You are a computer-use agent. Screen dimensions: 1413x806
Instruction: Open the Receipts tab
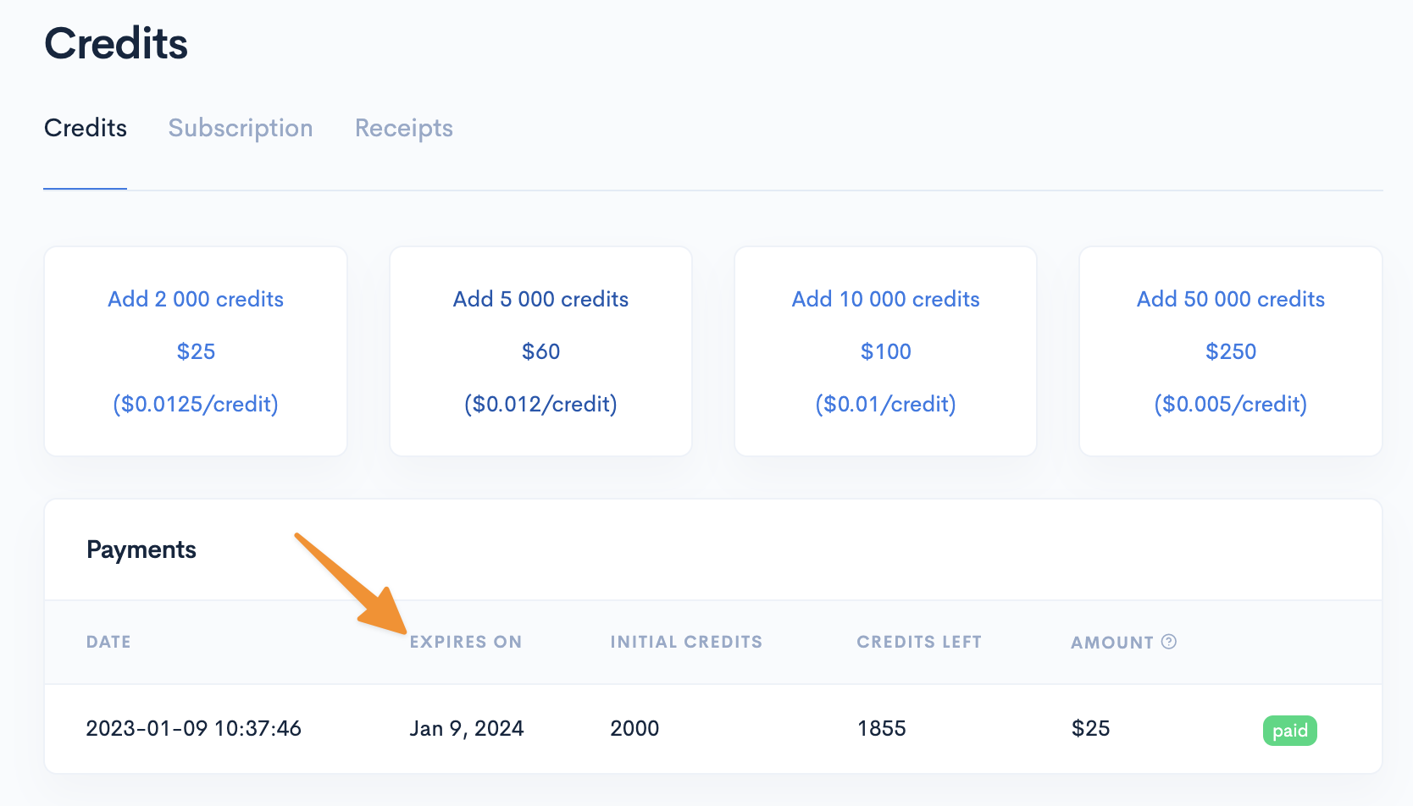tap(404, 128)
